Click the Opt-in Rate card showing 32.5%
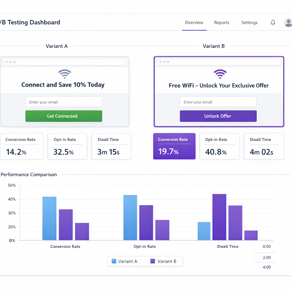Image resolution: width=292 pixels, height=292 pixels. tap(67, 146)
